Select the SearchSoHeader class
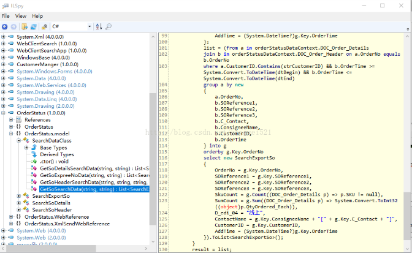The height and width of the screenshot is (253, 412). 51,210
